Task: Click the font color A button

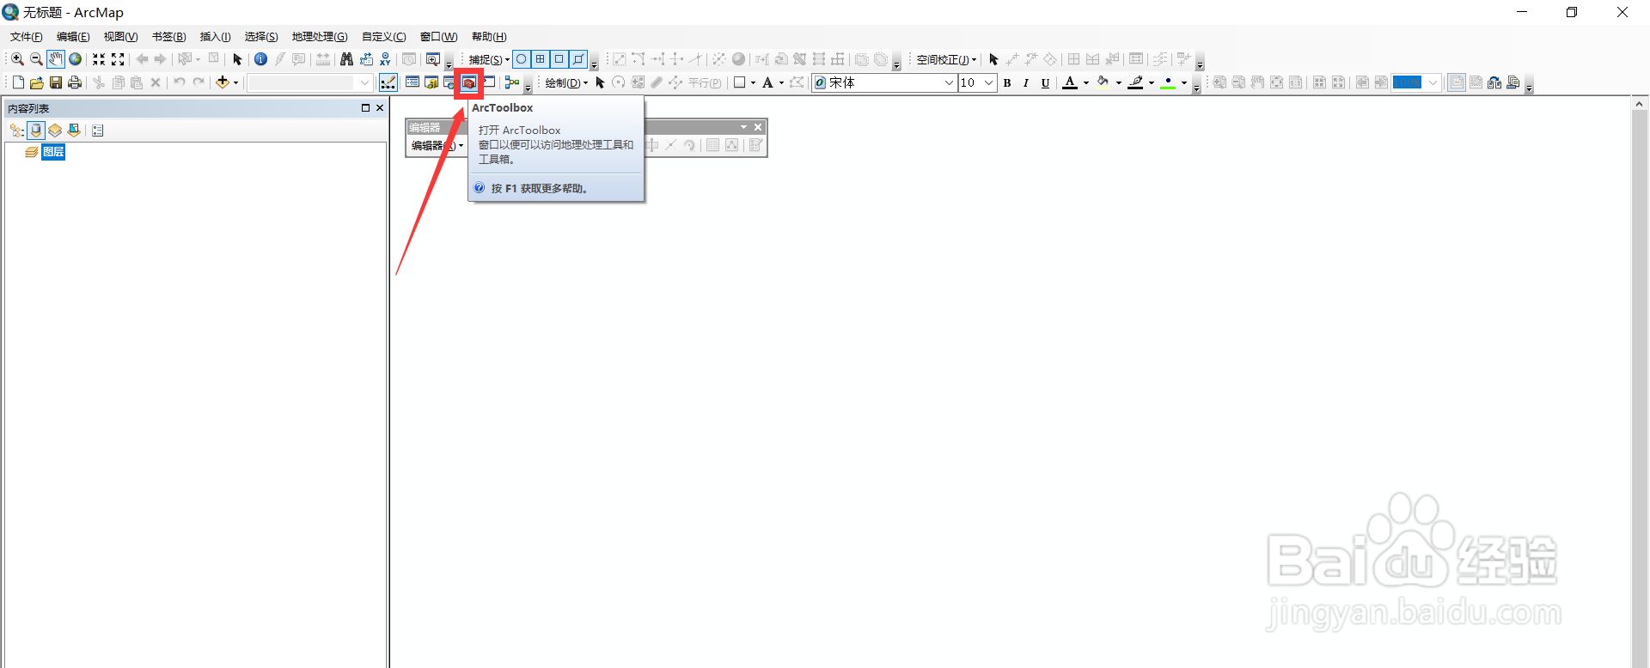Action: coord(1070,82)
